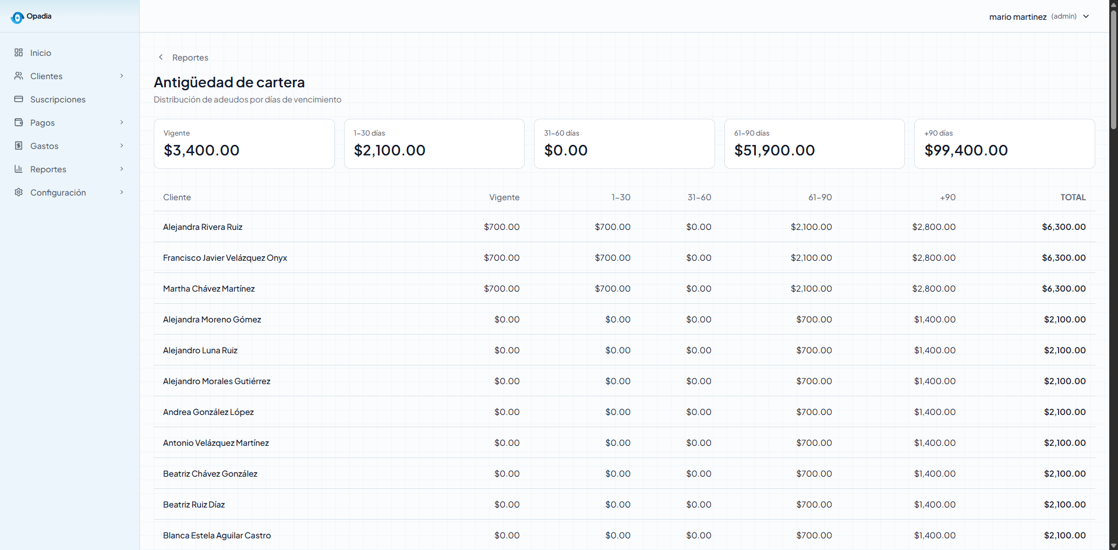The height and width of the screenshot is (550, 1118).
Task: Open the Clientes menu label
Action: 46,76
